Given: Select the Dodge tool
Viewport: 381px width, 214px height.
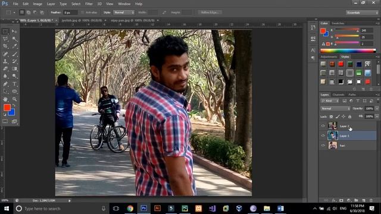Looking at the screenshot, I should tap(14, 76).
